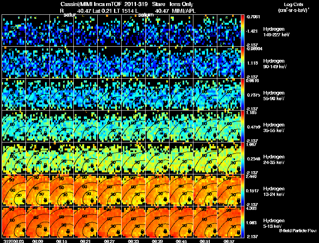319x243 pixels.
Task: Click the '2.440' colorbar value
Action: pyautogui.click(x=251, y=176)
